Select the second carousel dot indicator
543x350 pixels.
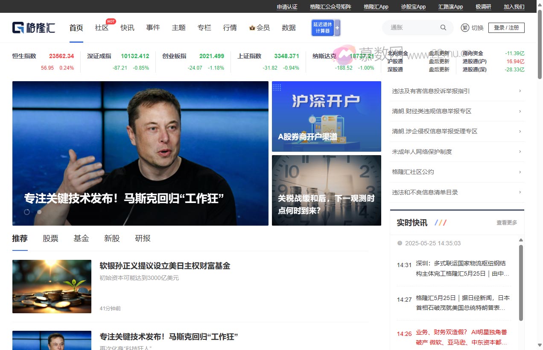pyautogui.click(x=39, y=212)
